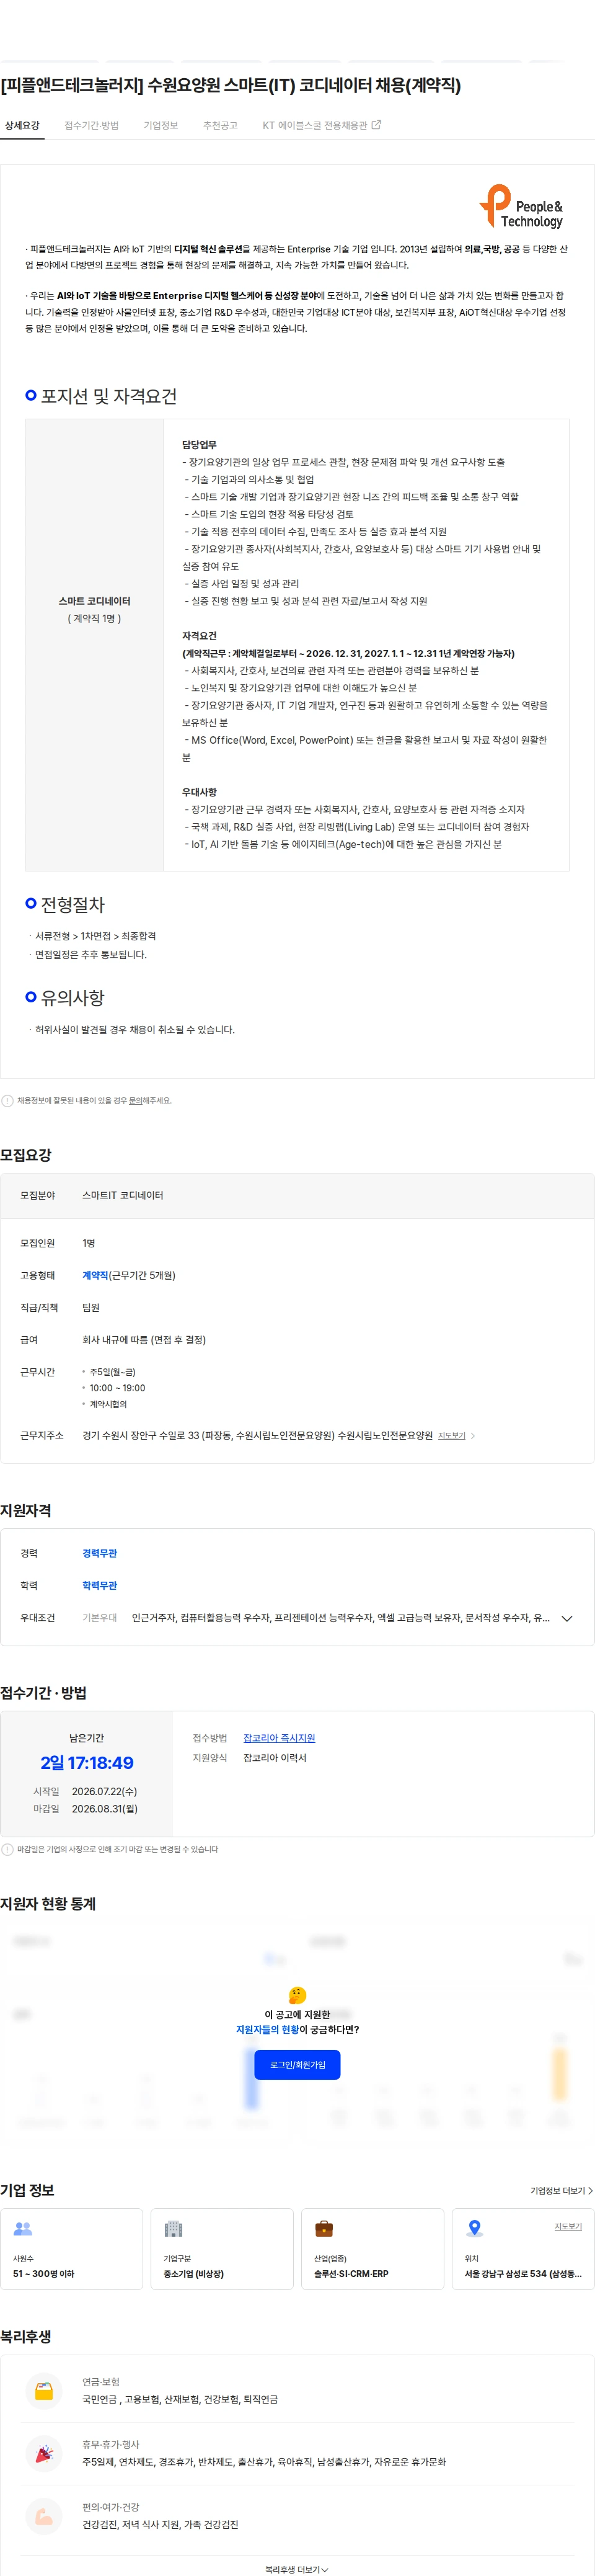Click the 위치 map pin icon
Viewport: 595px width, 2576px height.
coord(475,2229)
